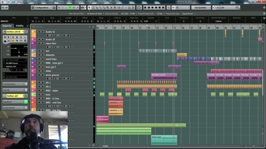Click the Equalizers section header

click(13, 102)
